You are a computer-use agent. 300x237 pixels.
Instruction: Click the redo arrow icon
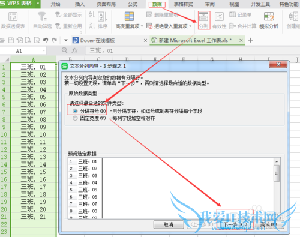tap(55, 40)
